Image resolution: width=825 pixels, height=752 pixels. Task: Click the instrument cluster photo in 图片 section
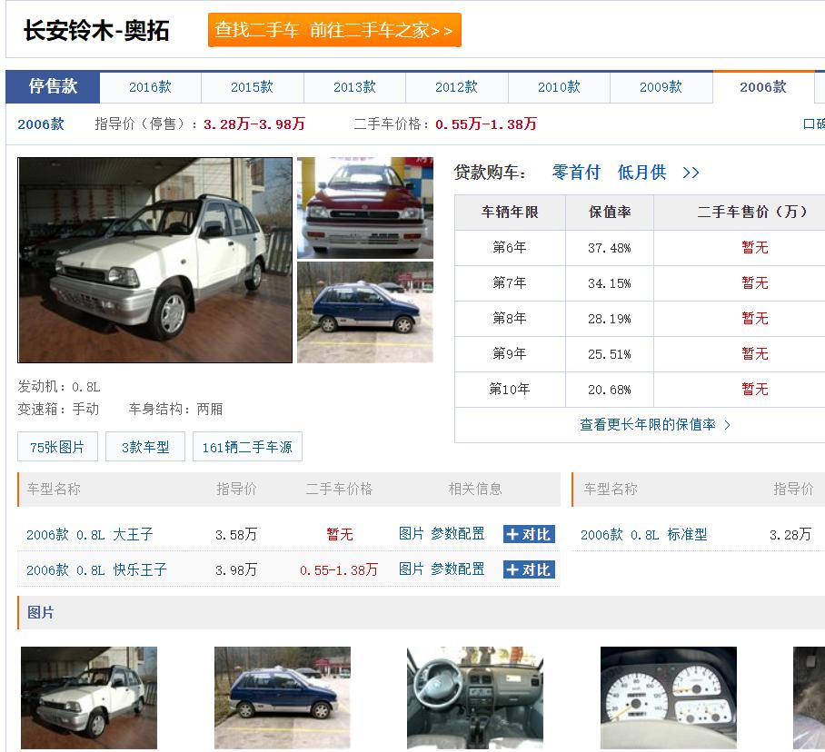669,697
